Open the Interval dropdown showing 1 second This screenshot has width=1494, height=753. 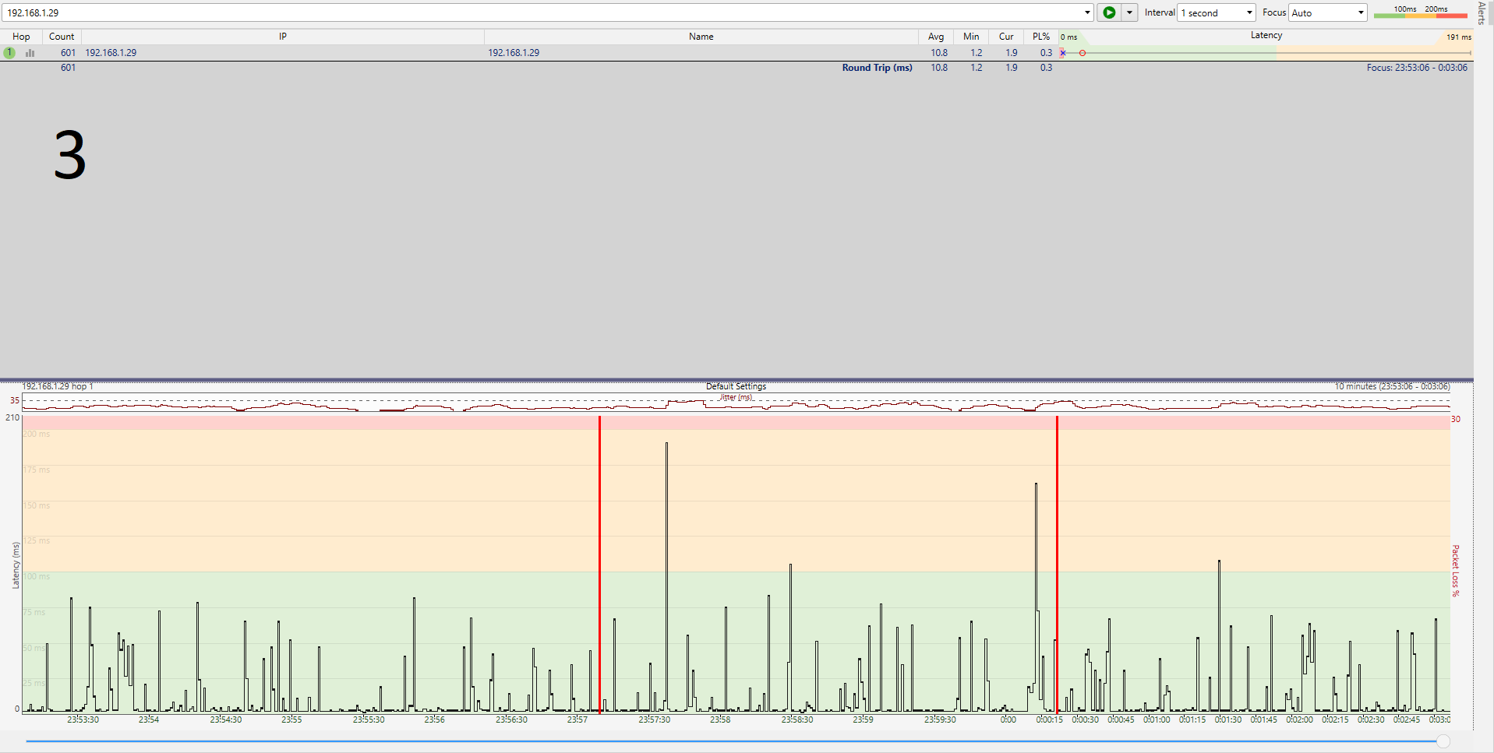coord(1216,12)
